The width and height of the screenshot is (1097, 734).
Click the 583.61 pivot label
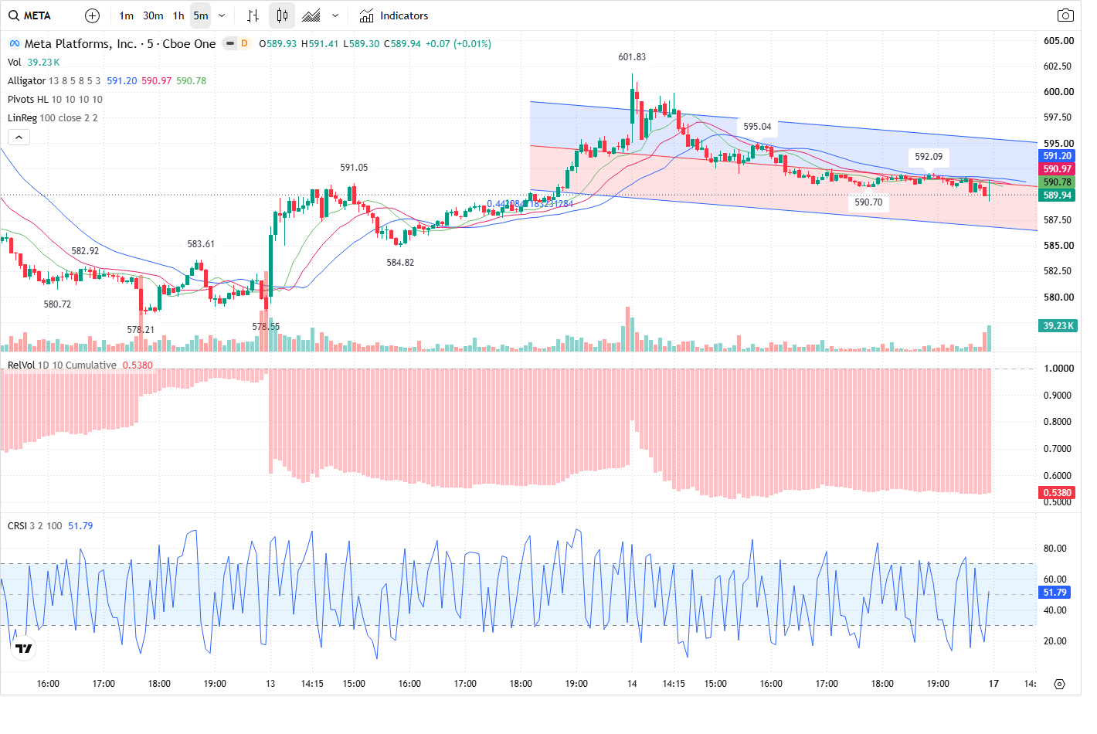point(201,244)
